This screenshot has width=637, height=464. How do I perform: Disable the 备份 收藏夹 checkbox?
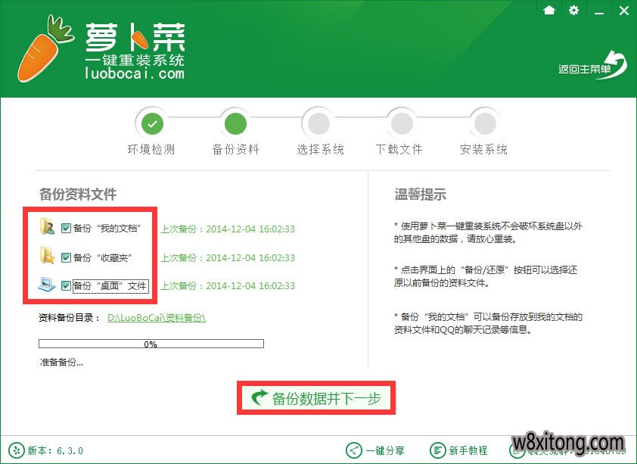pos(65,257)
